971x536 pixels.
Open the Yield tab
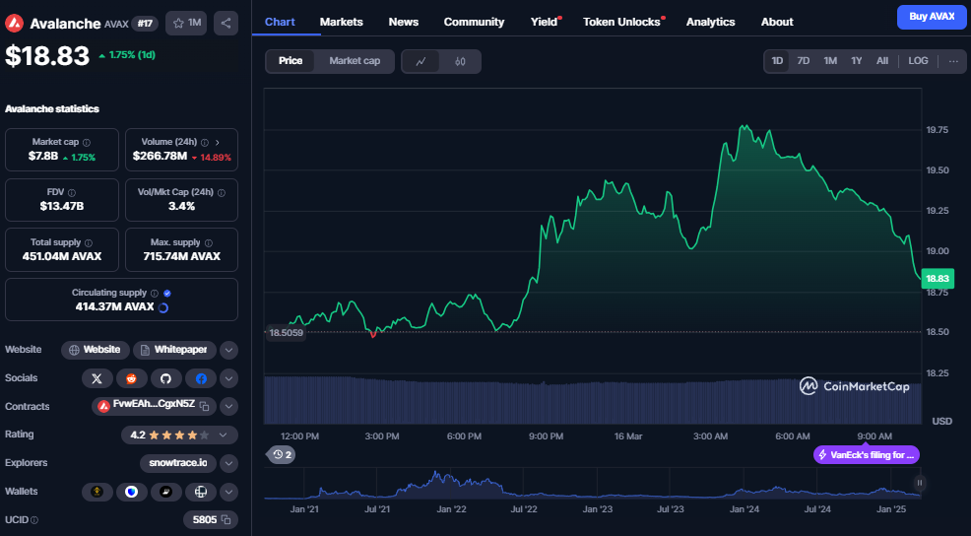coord(544,22)
